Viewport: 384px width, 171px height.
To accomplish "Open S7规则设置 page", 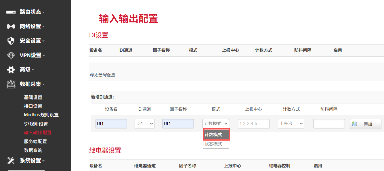I will [x=36, y=124].
